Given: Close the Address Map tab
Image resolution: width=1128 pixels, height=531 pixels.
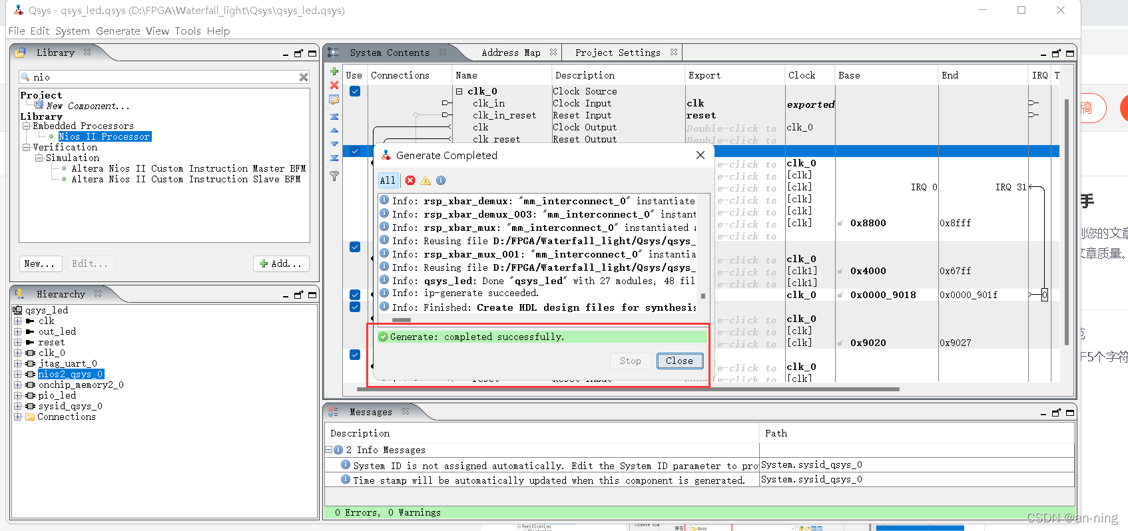Looking at the screenshot, I should (553, 52).
